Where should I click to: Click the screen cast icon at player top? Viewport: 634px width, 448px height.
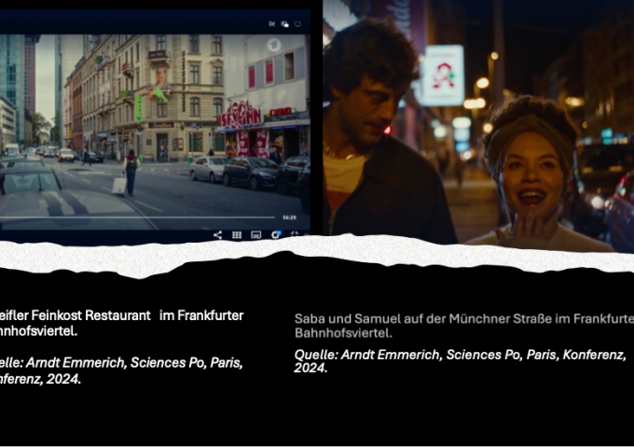[x=297, y=24]
